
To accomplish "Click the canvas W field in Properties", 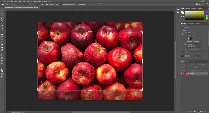I will point(190,33).
